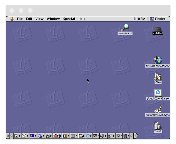The width and height of the screenshot is (176, 144).
Task: Collapse the Control Strip using its end tab
Action: [x=136, y=136]
